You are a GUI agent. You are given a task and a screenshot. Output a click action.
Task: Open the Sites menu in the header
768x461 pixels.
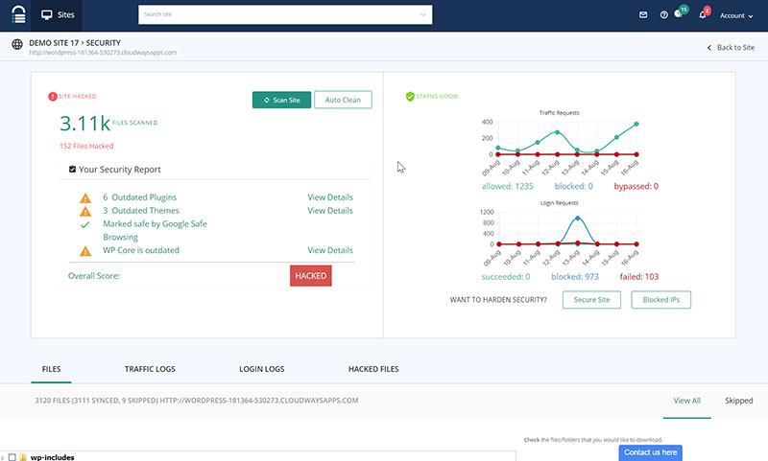tap(57, 15)
